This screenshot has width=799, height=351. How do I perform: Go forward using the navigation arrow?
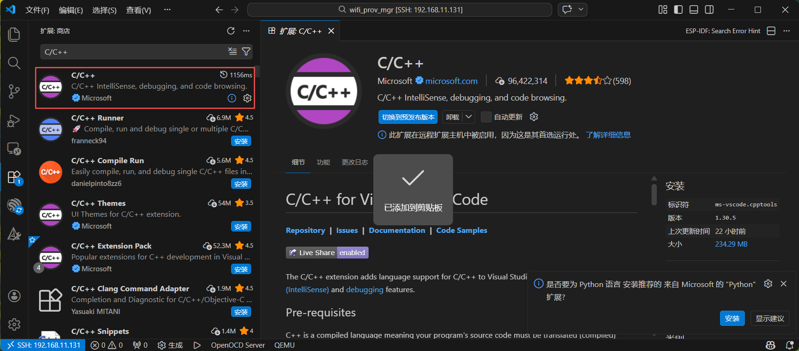[234, 9]
